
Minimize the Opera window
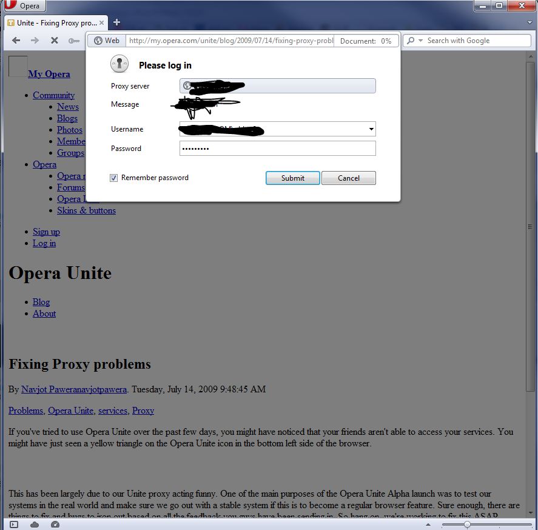[483, 6]
